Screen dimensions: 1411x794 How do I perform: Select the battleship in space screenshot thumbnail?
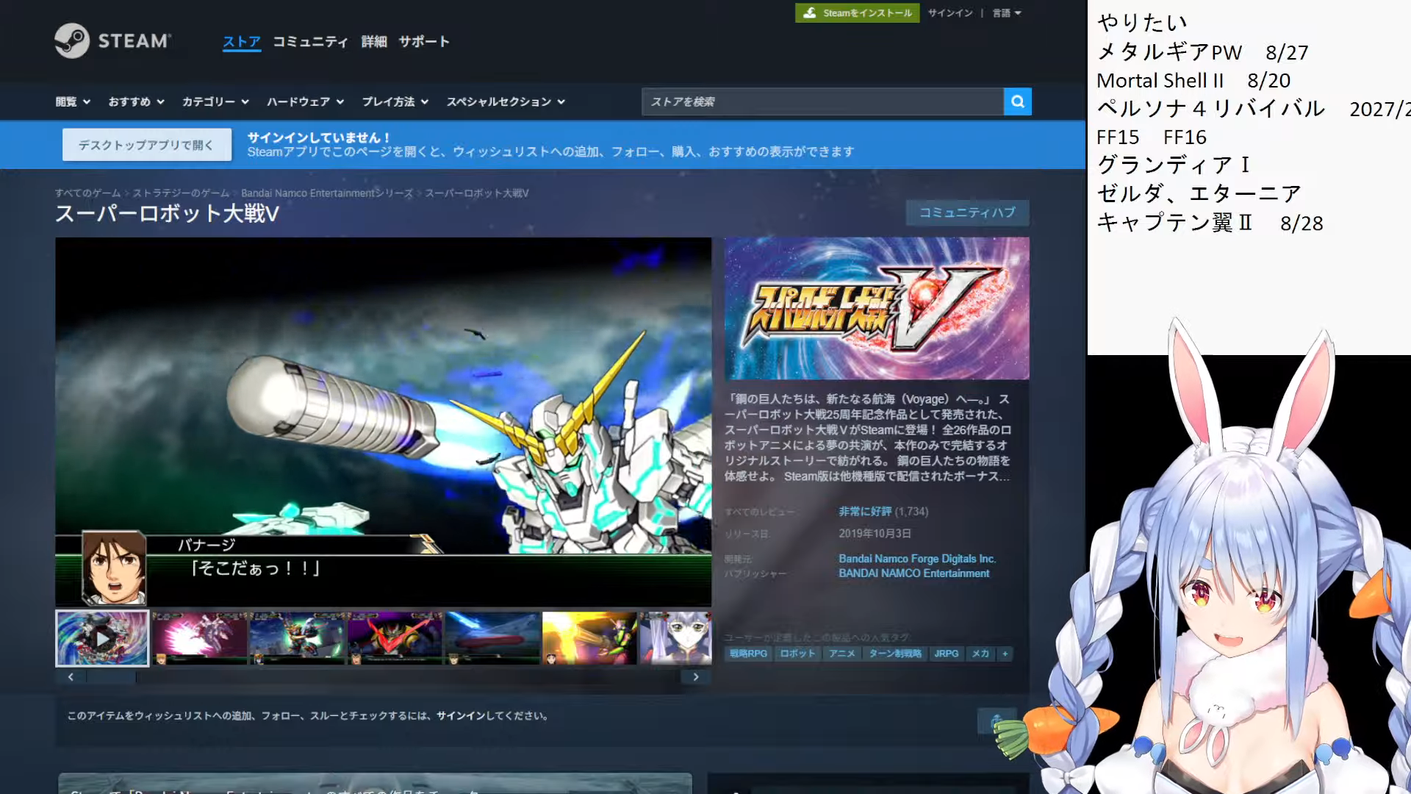(493, 638)
